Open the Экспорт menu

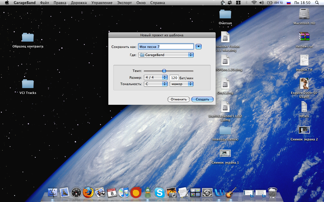tap(125, 3)
